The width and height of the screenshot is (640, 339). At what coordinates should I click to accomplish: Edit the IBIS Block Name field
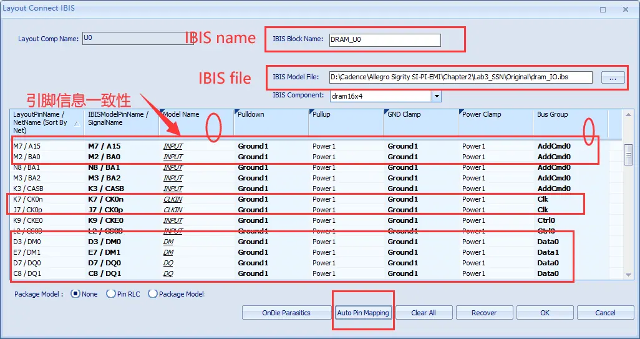(x=385, y=39)
